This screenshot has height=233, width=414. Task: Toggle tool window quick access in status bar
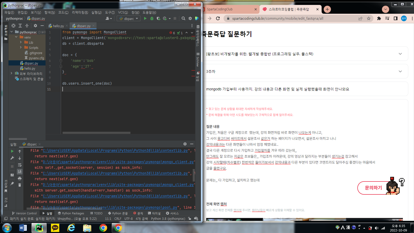click(x=6, y=219)
